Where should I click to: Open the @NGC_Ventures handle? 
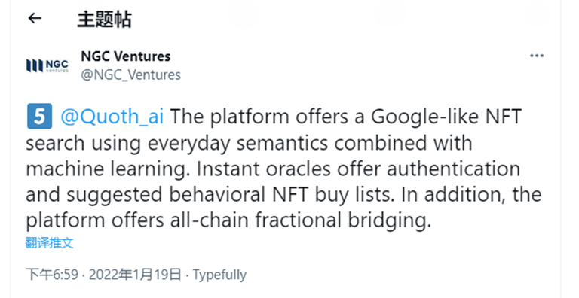[x=130, y=74]
